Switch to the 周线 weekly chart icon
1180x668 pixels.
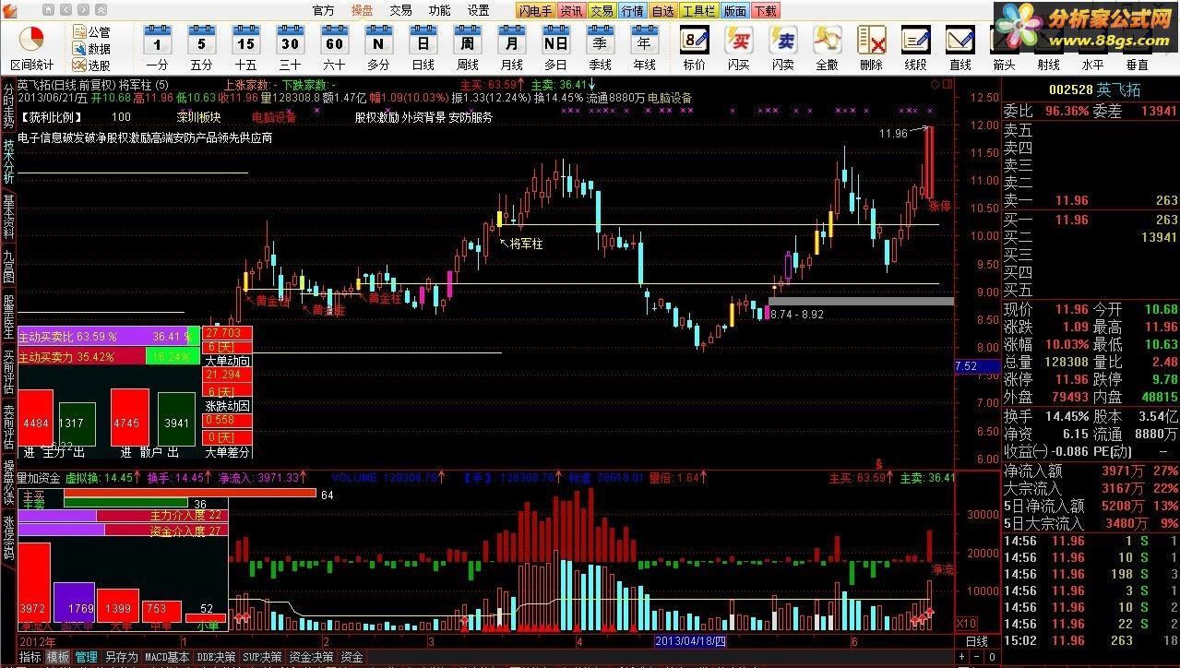[467, 48]
